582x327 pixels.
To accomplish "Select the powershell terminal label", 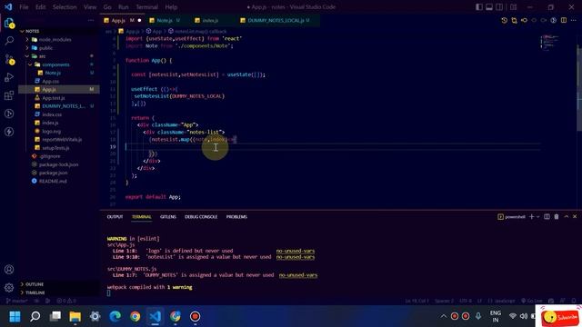I will (x=511, y=216).
